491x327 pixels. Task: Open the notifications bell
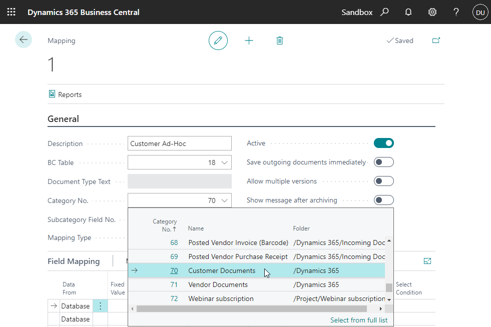coord(408,12)
